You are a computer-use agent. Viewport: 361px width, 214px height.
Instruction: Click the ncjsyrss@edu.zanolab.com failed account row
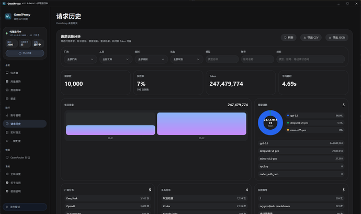coord(301,206)
